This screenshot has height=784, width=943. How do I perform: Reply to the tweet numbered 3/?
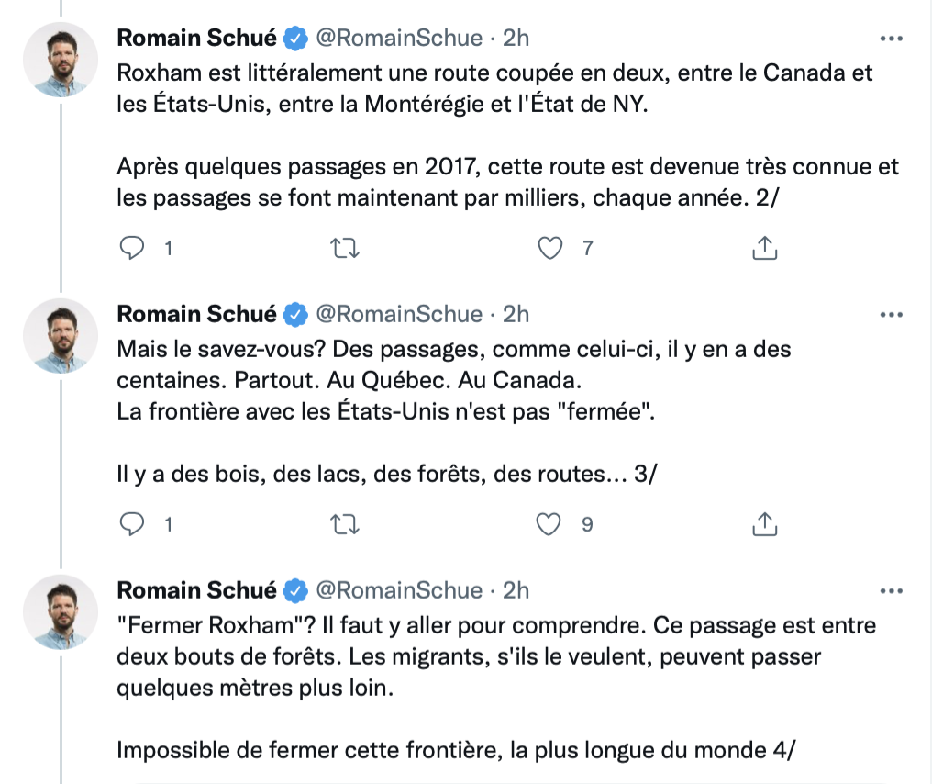pos(133,524)
